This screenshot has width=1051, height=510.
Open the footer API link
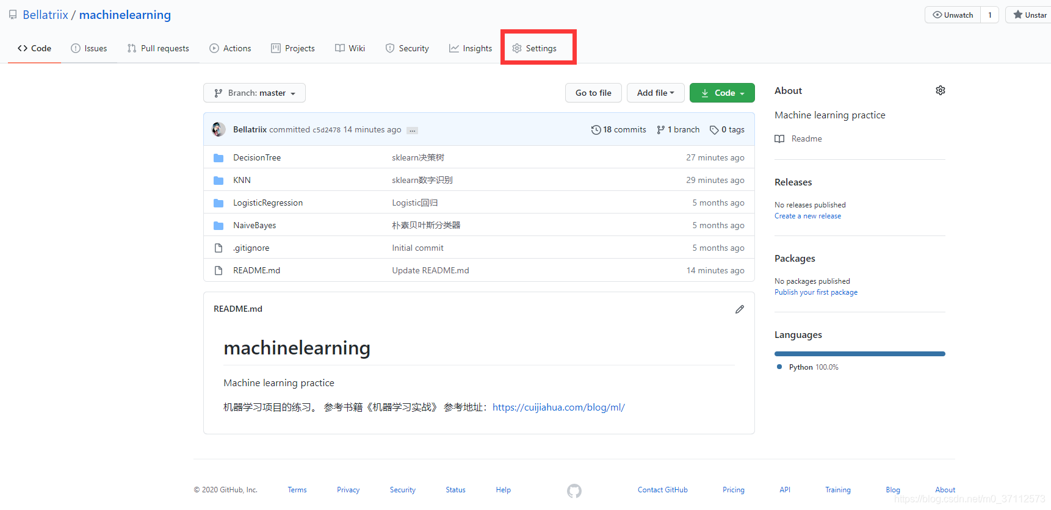click(x=785, y=490)
